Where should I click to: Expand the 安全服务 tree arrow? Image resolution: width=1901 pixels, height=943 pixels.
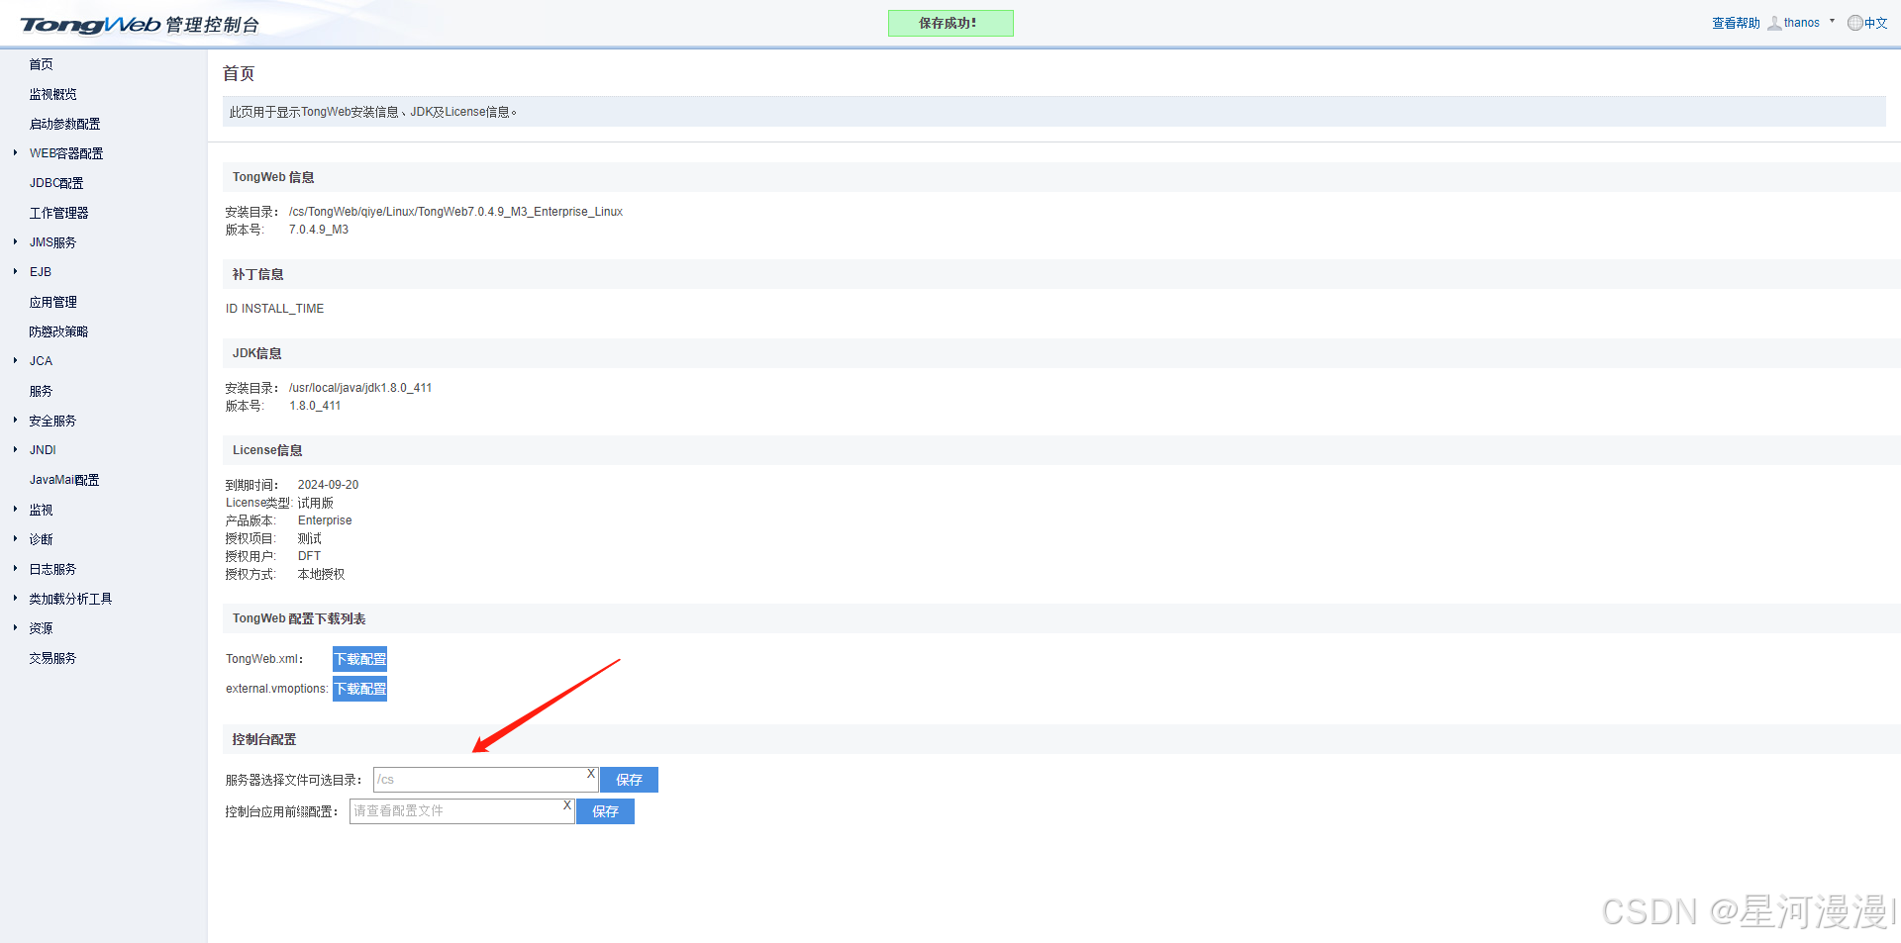click(x=15, y=420)
